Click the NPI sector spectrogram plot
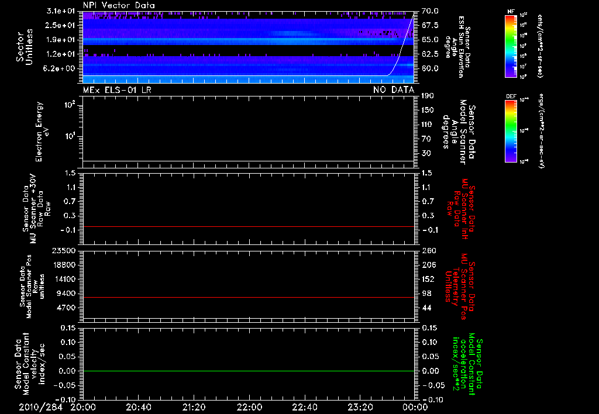Image resolution: width=599 pixels, height=414 pixels. [248, 47]
